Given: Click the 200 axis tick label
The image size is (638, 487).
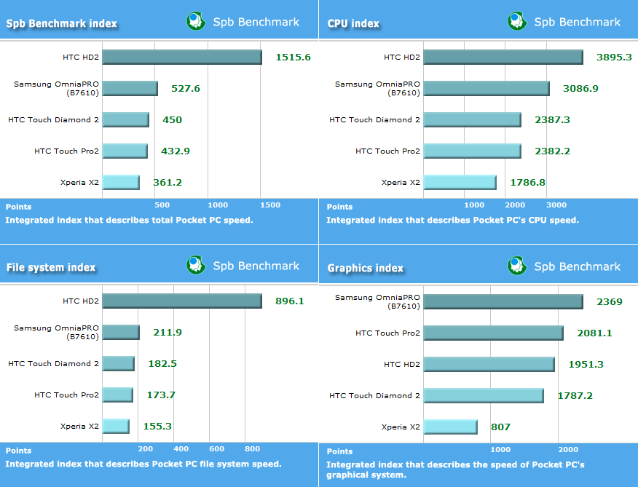Looking at the screenshot, I should click(145, 448).
